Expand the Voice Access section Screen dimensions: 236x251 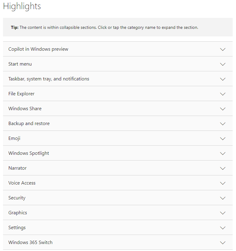coord(118,183)
